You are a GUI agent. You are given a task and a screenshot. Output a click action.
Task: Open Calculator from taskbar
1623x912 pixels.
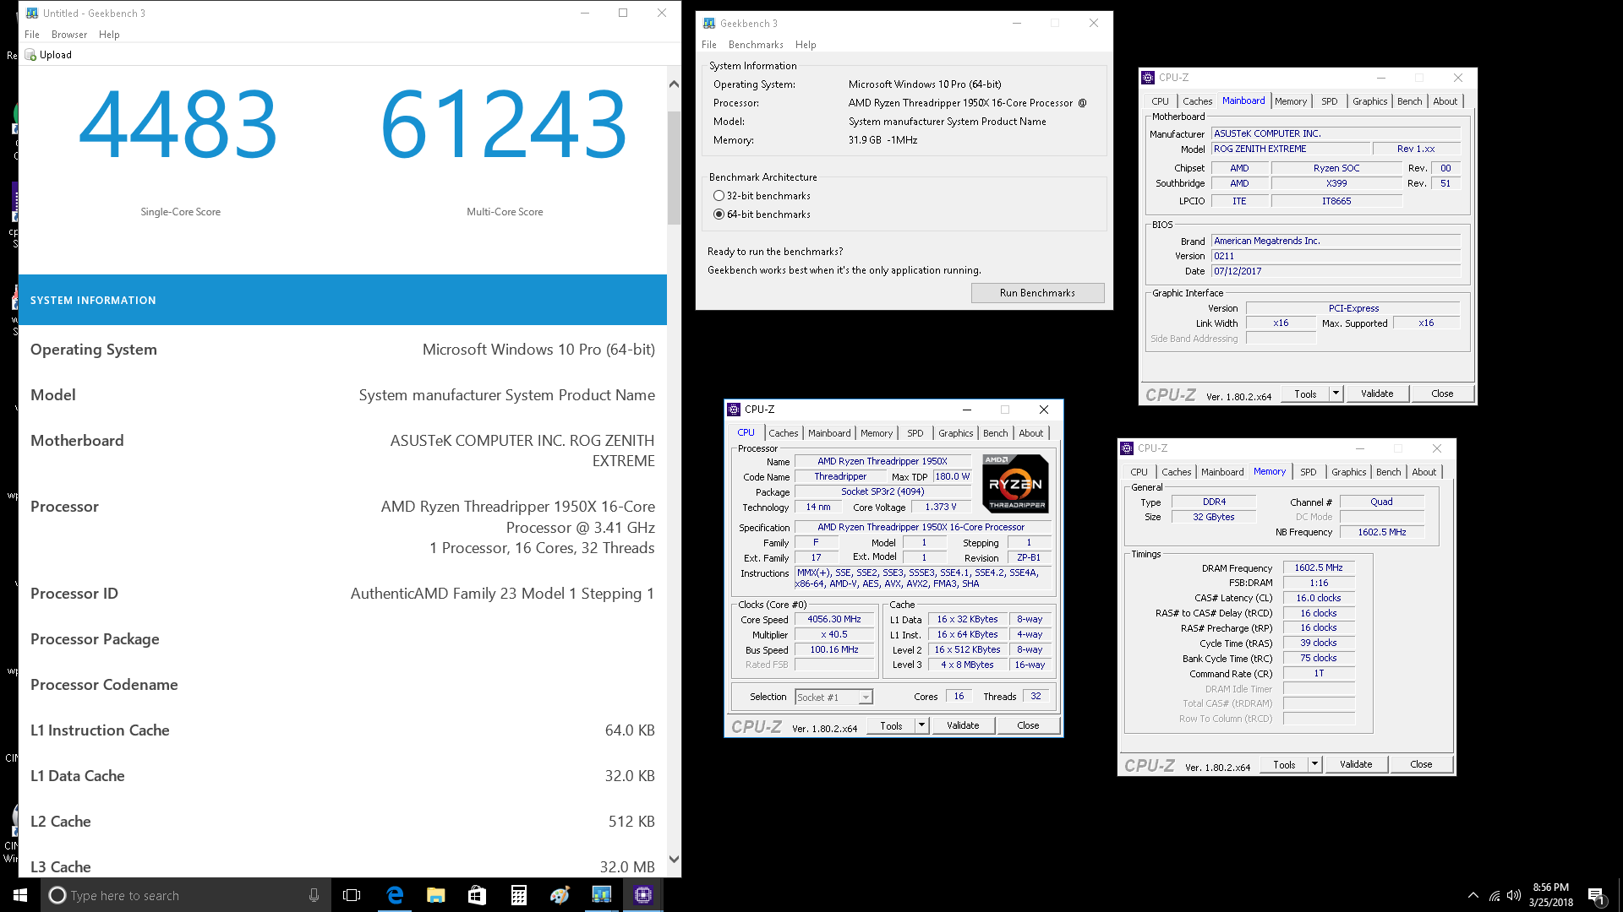[518, 895]
